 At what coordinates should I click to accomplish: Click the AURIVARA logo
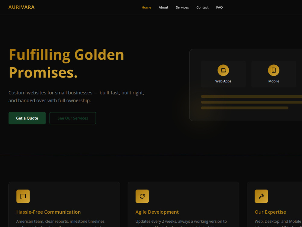(21, 7)
